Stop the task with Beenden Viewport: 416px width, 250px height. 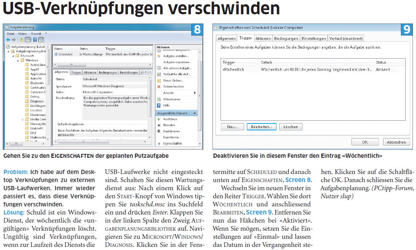click(x=169, y=125)
